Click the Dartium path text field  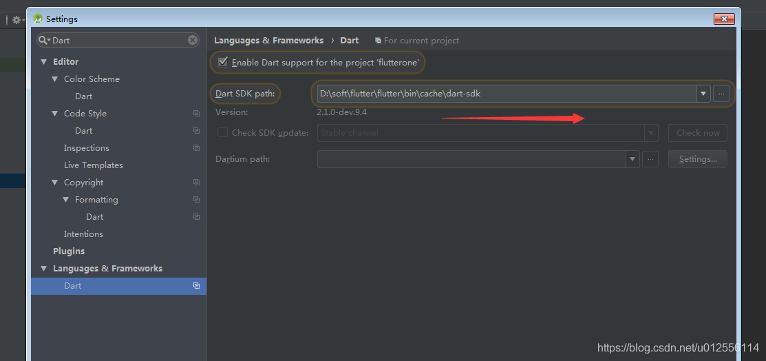(x=471, y=159)
